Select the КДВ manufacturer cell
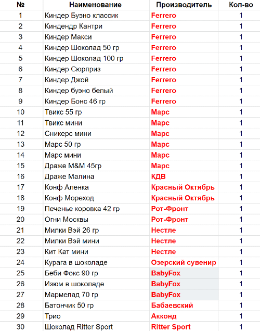The width and height of the screenshot is (260, 331). click(184, 176)
